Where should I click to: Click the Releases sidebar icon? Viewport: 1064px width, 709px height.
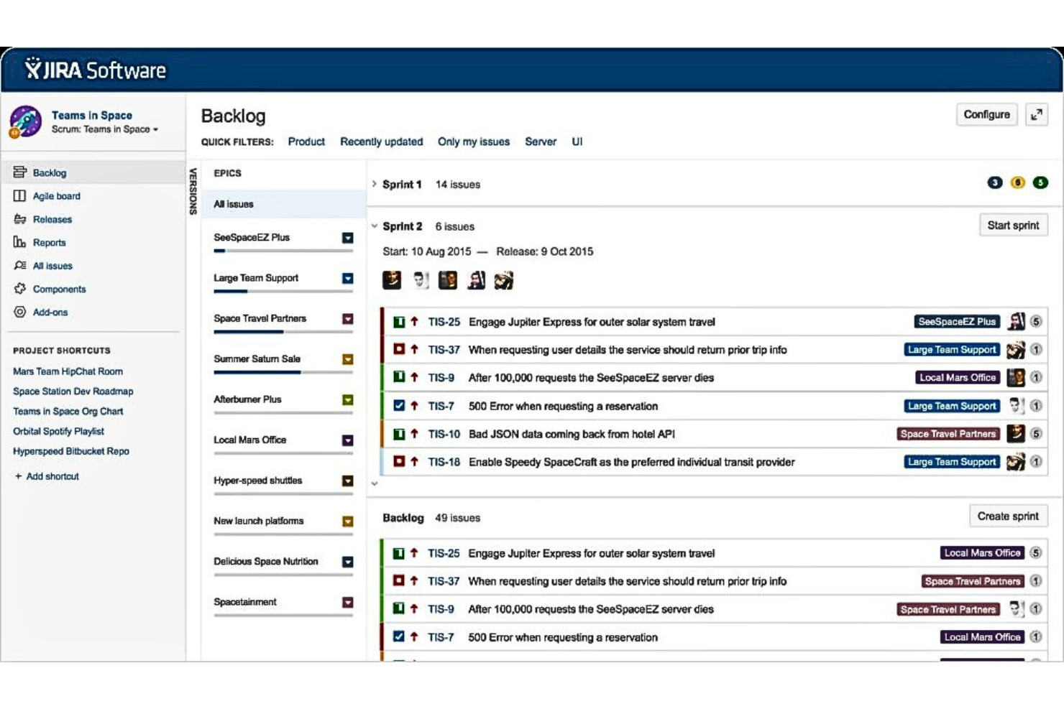[x=19, y=219]
